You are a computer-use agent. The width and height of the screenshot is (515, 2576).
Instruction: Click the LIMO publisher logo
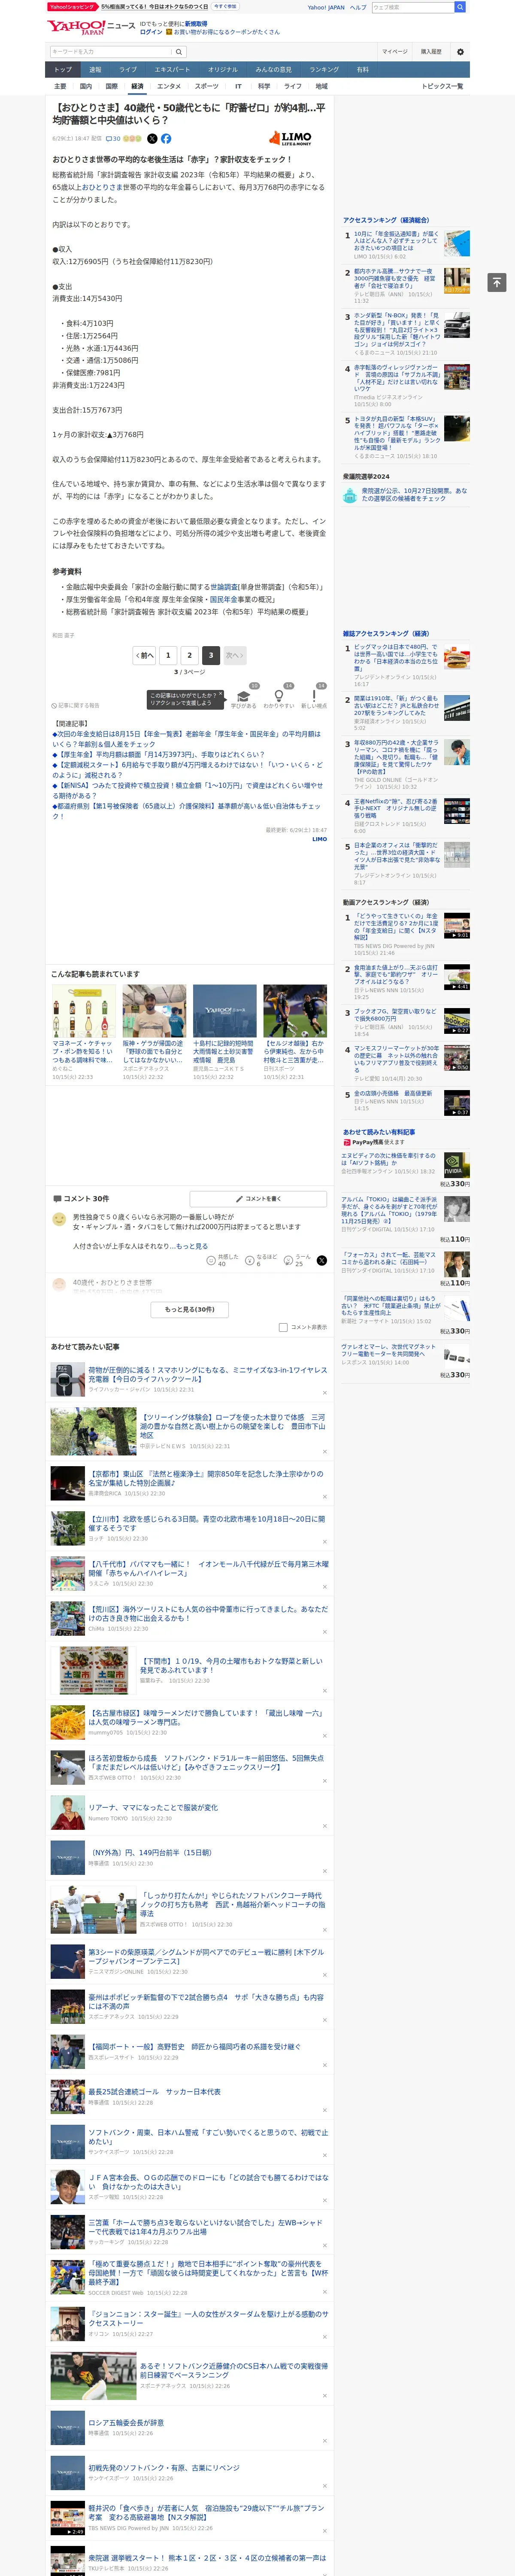click(291, 138)
